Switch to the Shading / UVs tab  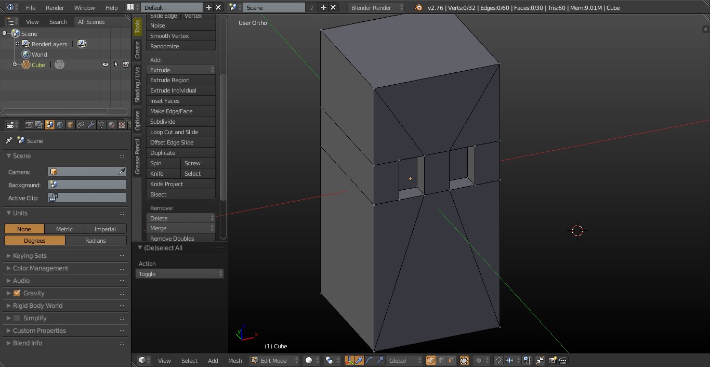click(x=137, y=84)
